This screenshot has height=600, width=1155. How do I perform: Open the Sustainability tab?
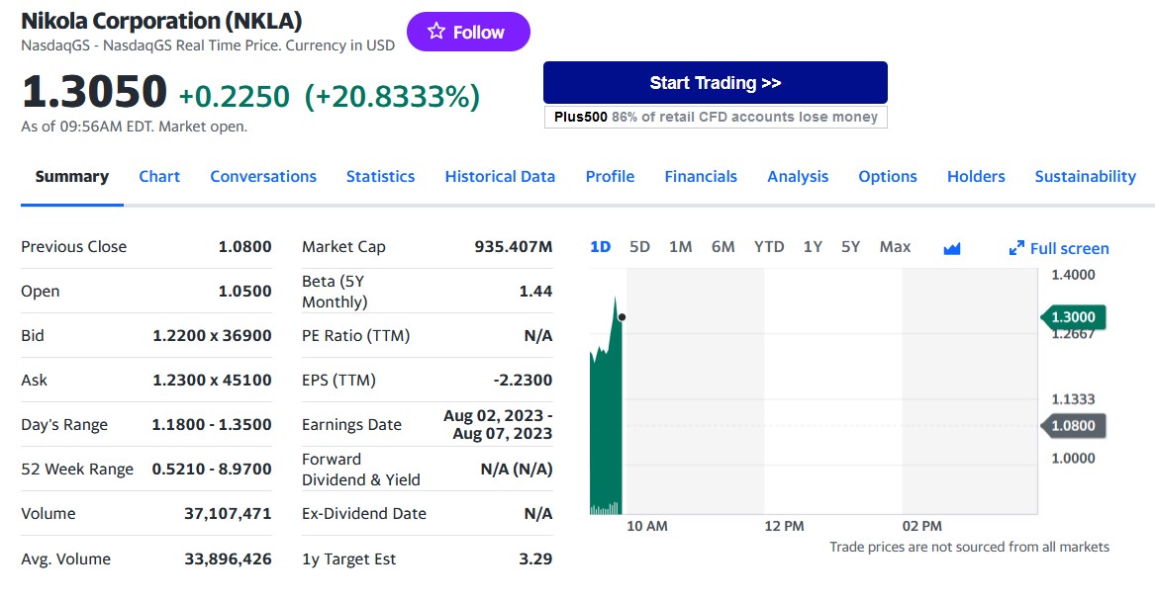1085,176
